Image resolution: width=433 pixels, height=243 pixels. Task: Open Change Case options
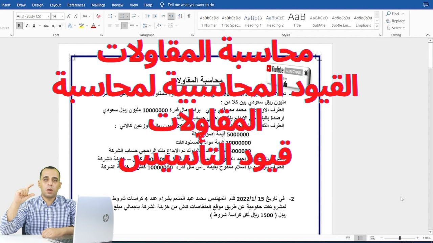pyautogui.click(x=86, y=16)
